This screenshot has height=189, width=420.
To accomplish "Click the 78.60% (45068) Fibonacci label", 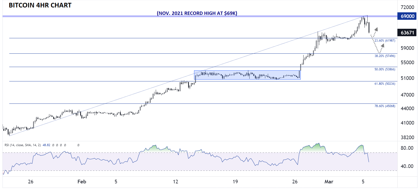I will (385, 106).
